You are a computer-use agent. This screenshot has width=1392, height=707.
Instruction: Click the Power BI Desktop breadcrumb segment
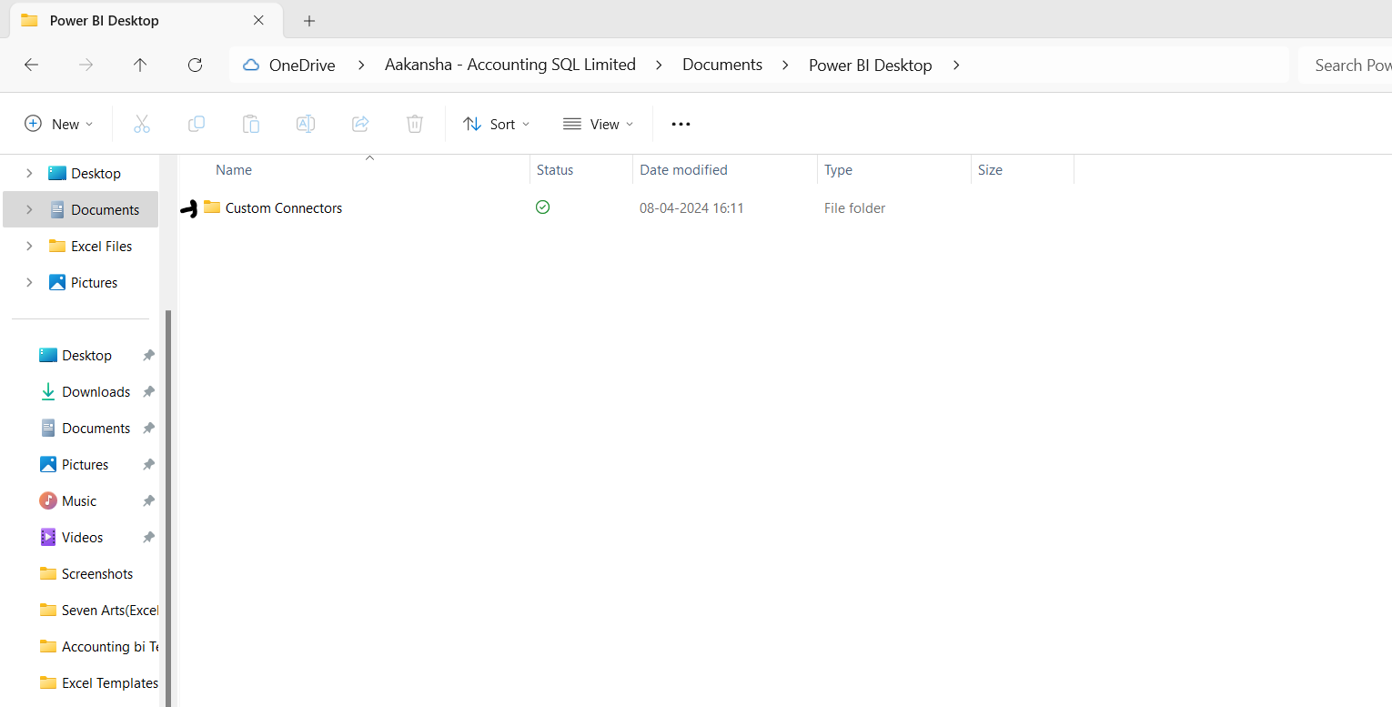(x=871, y=65)
